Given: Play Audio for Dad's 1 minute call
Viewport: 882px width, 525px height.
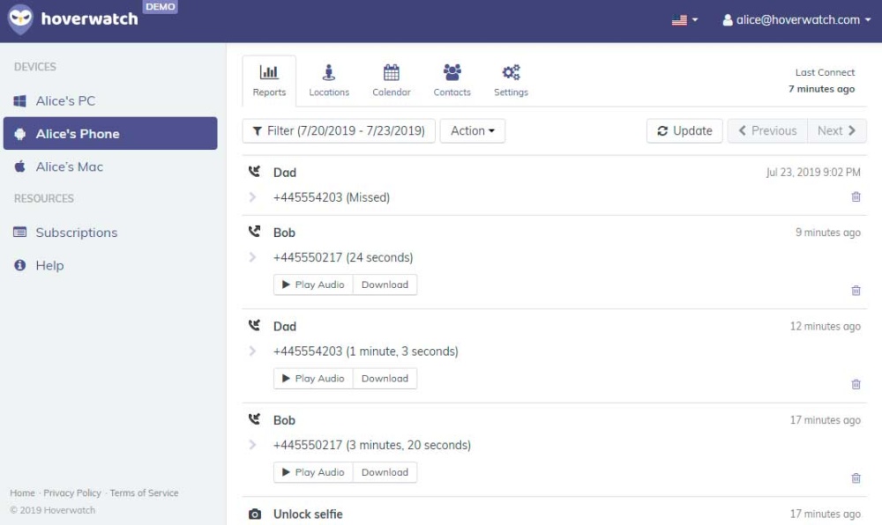Looking at the screenshot, I should tap(313, 379).
